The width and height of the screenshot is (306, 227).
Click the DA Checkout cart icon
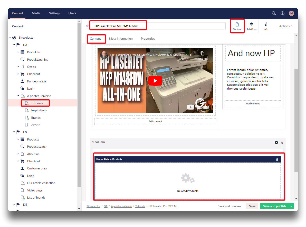[22, 74]
